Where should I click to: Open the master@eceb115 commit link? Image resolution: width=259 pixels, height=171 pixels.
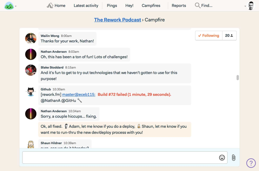pyautogui.click(x=79, y=95)
